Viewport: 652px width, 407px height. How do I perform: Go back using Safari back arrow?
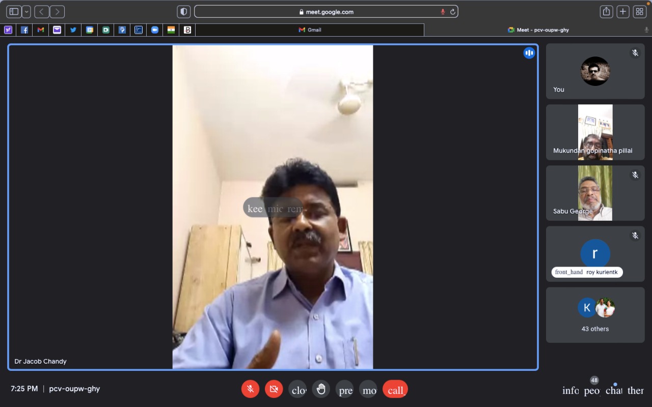point(42,12)
